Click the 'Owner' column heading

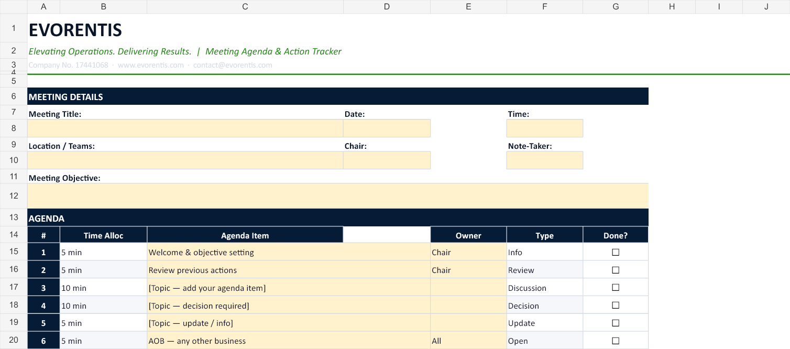pos(468,235)
